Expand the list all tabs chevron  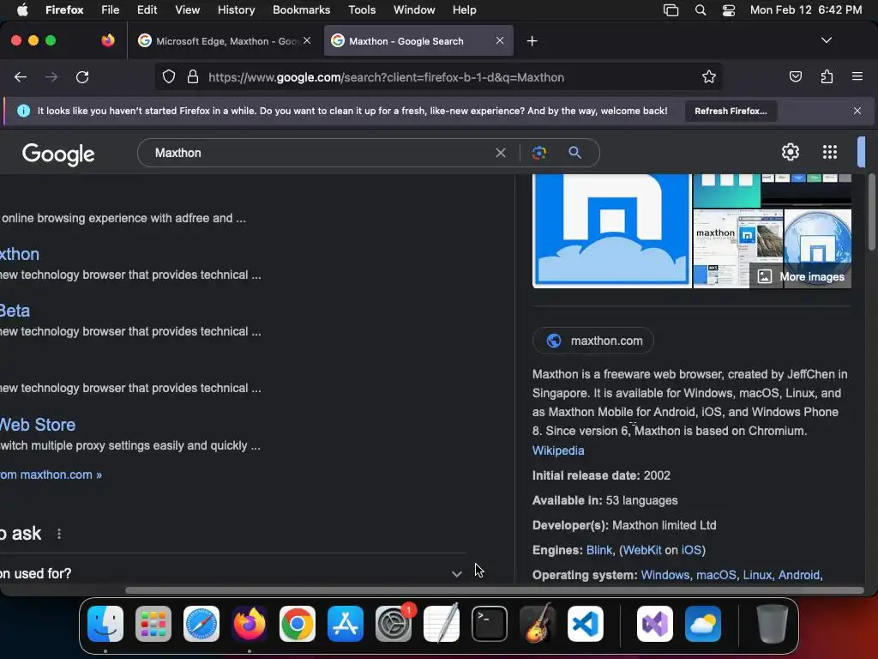(x=827, y=40)
